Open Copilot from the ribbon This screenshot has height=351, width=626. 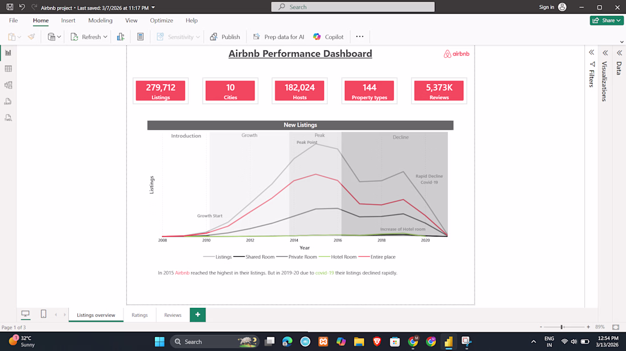pos(328,37)
